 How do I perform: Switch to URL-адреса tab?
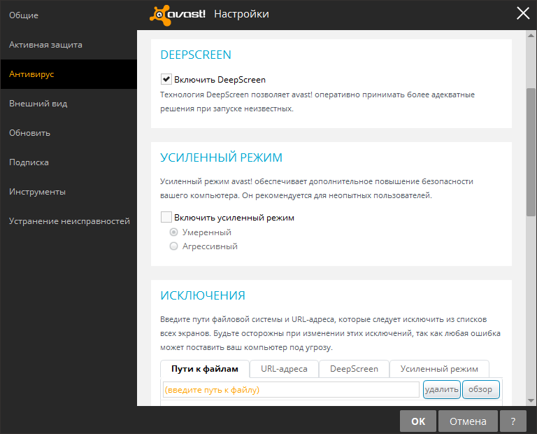pos(285,369)
